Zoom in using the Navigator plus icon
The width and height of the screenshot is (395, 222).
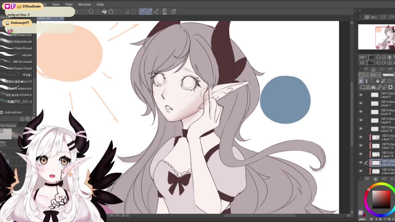click(x=384, y=57)
